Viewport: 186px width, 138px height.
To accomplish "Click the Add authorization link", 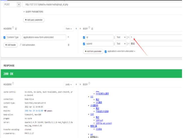I will tap(27, 45).
